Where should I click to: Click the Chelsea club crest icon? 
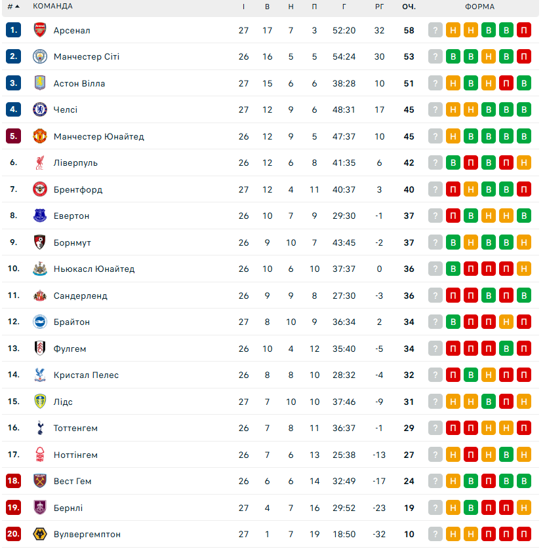(40, 109)
